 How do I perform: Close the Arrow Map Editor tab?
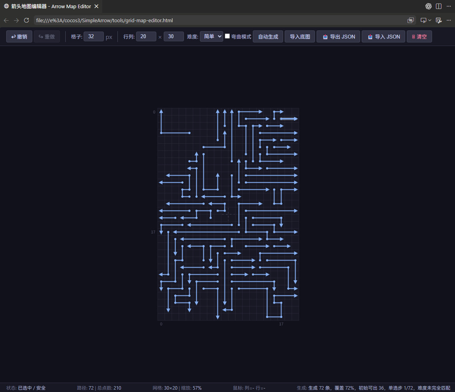96,6
